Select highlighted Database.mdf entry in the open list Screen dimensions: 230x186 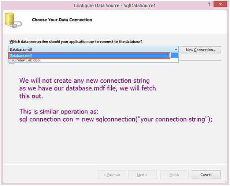click(89, 56)
